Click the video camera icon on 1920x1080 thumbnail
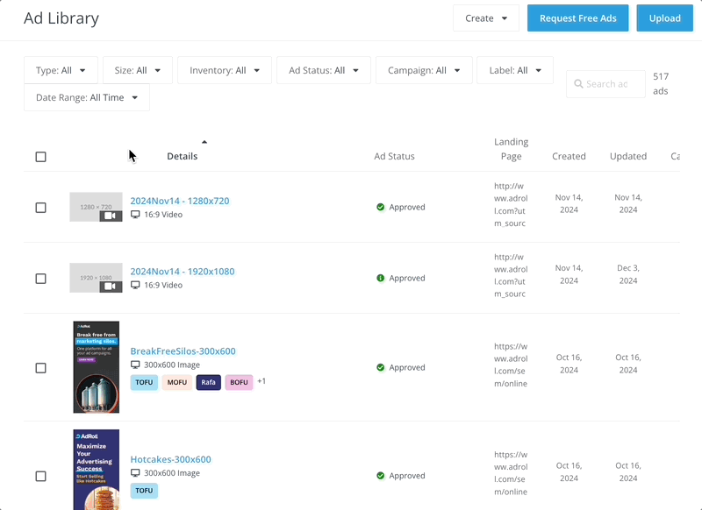 point(111,287)
